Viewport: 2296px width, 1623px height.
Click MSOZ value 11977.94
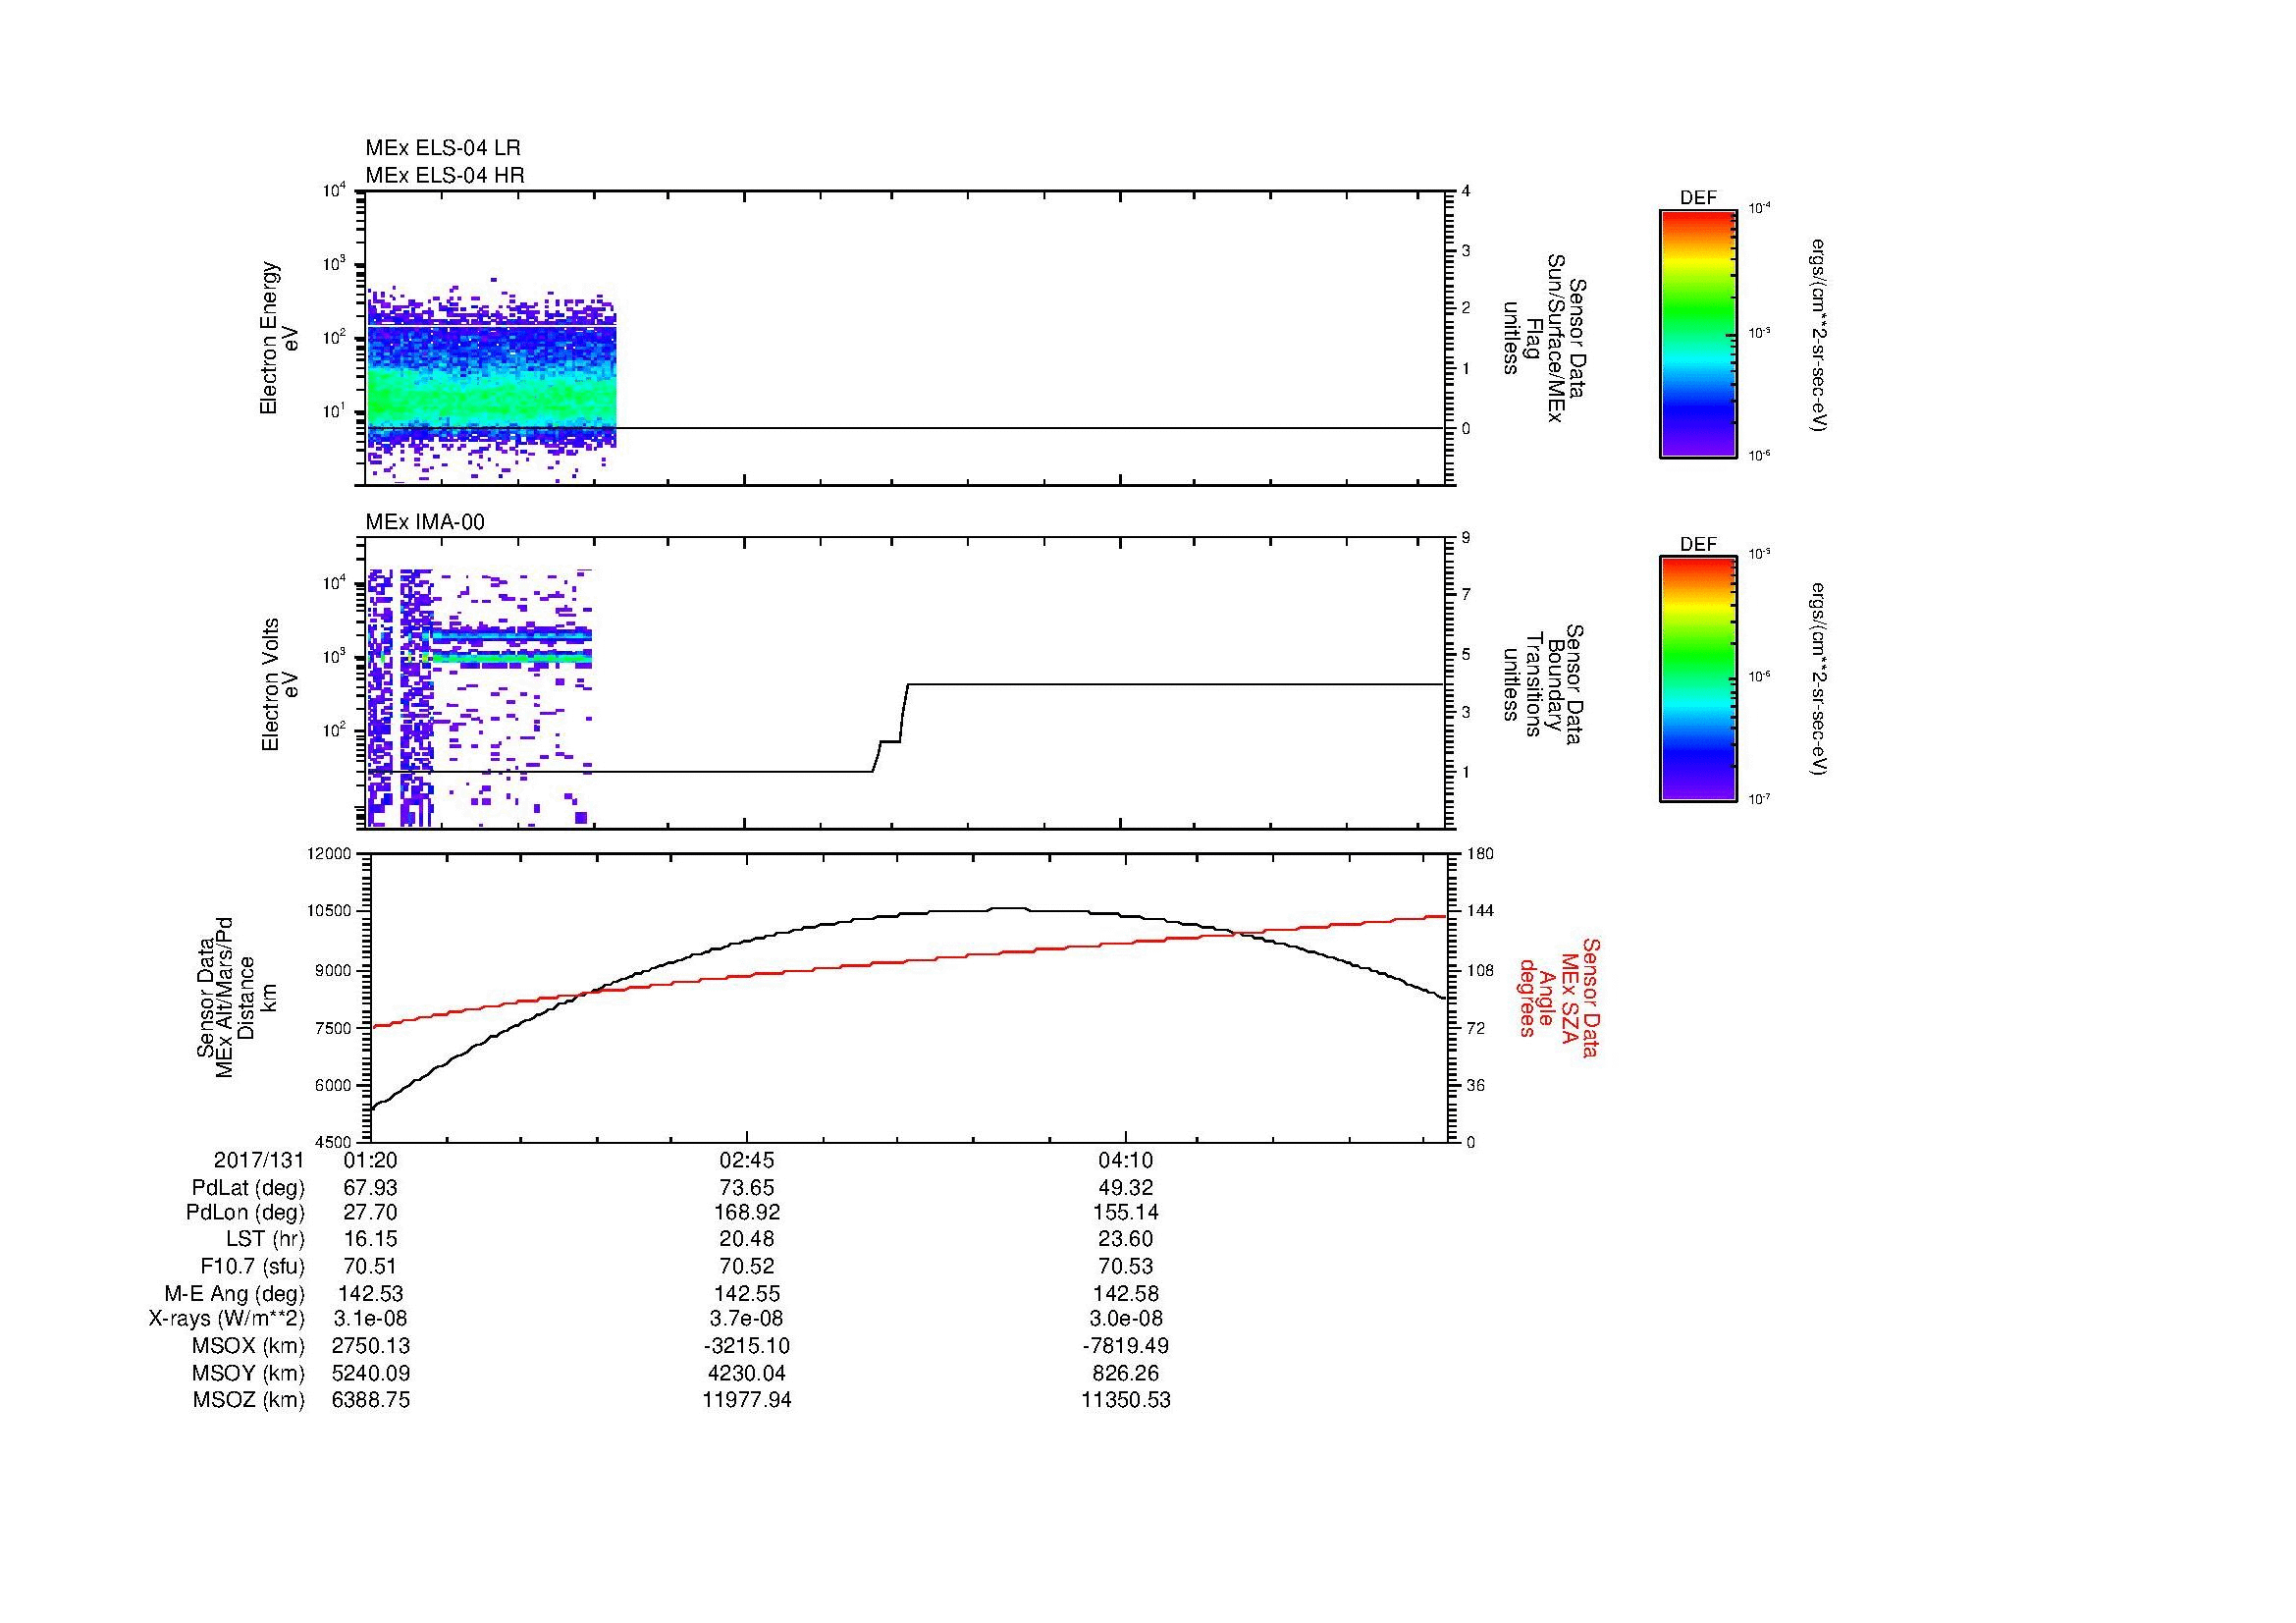[747, 1400]
